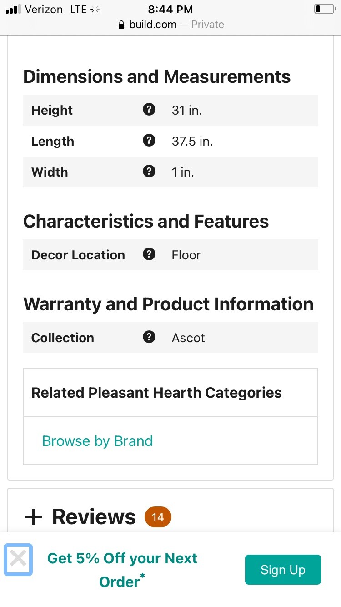This screenshot has height=607, width=341.
Task: Tap the 37.5 in. length value
Action: [x=192, y=141]
